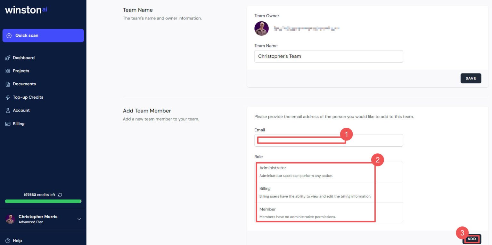Click the Projects grid icon

pos(8,71)
